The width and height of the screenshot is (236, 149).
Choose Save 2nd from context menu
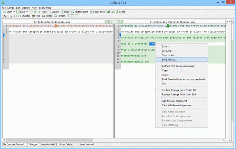pyautogui.click(x=181, y=51)
